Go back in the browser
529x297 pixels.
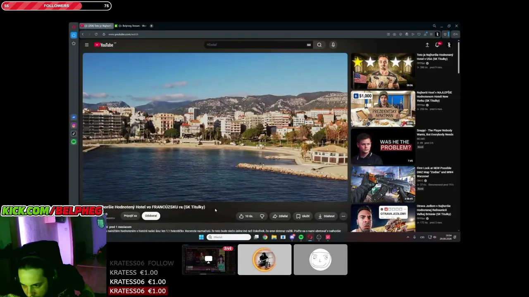(83, 34)
